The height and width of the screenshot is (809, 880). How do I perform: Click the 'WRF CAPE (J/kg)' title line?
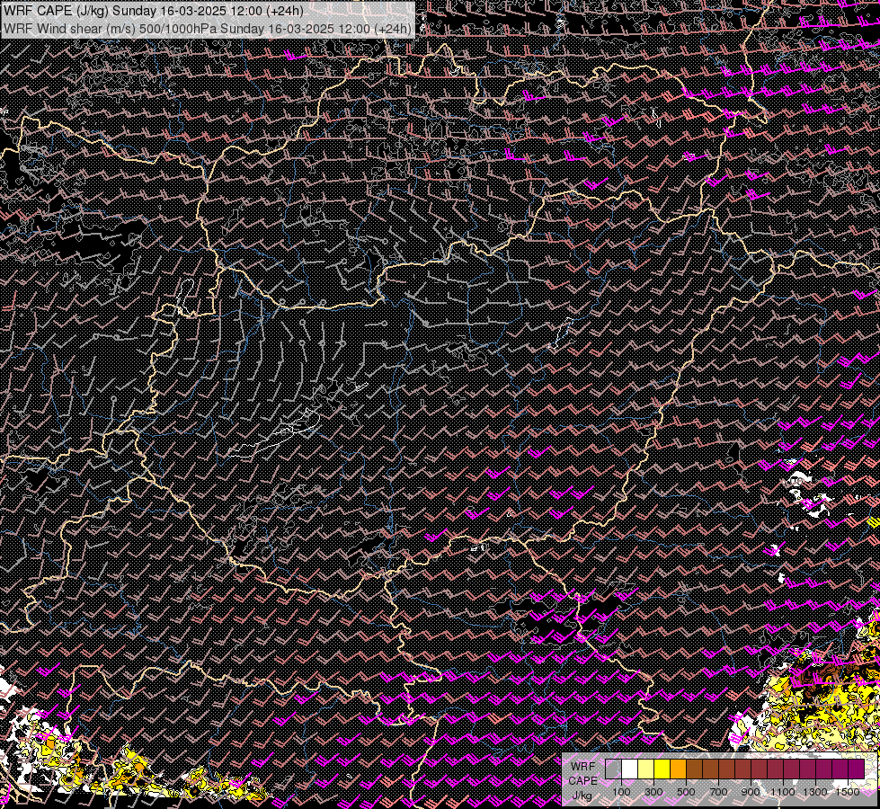click(154, 11)
